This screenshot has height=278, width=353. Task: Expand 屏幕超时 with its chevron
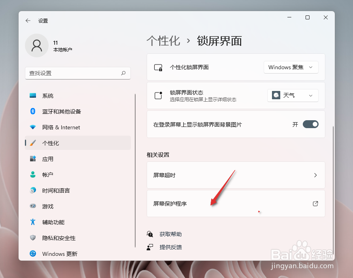tap(315, 175)
